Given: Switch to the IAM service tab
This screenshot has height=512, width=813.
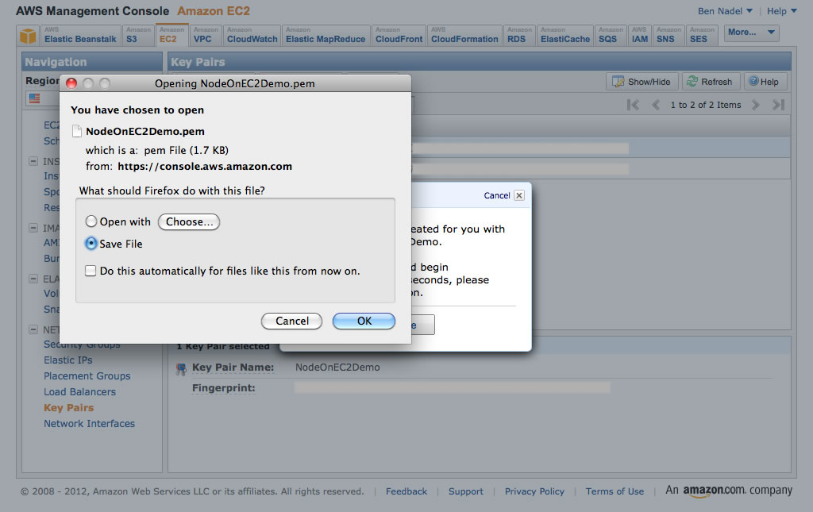Looking at the screenshot, I should coord(640,36).
